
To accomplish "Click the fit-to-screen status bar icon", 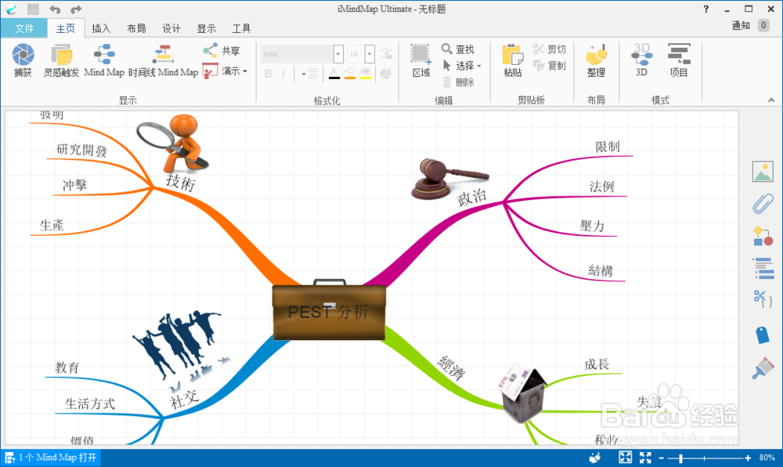I will click(x=625, y=457).
